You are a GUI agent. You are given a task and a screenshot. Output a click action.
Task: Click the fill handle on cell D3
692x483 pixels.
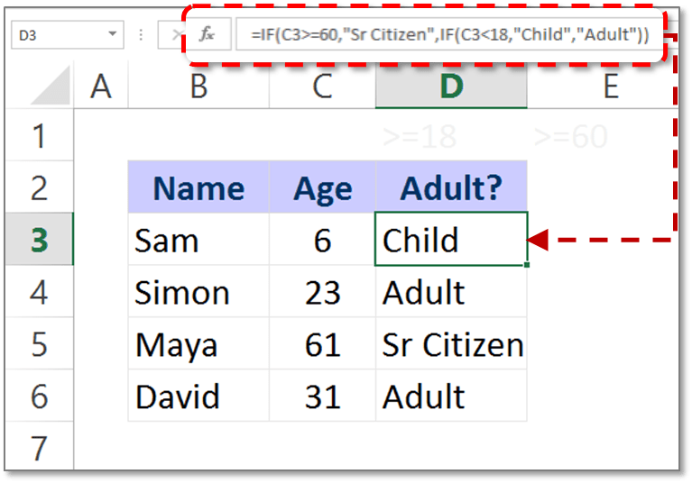tap(527, 265)
